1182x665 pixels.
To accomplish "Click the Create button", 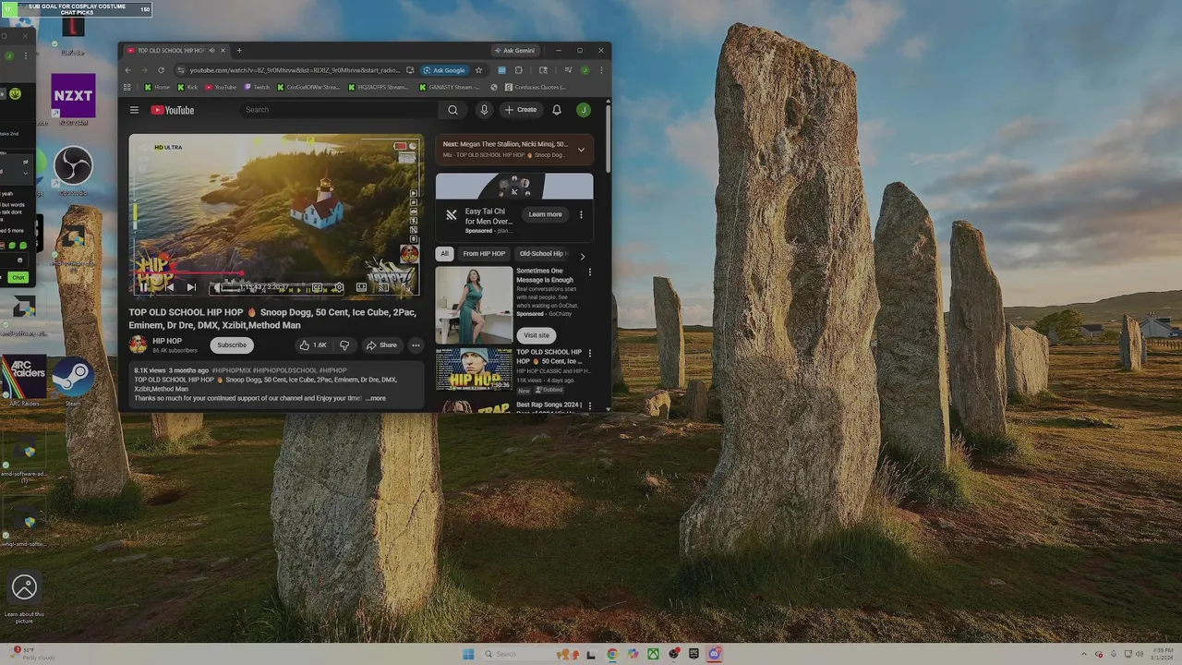I will [521, 110].
